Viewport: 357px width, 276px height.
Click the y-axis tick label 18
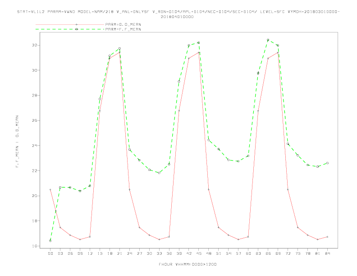(35, 221)
